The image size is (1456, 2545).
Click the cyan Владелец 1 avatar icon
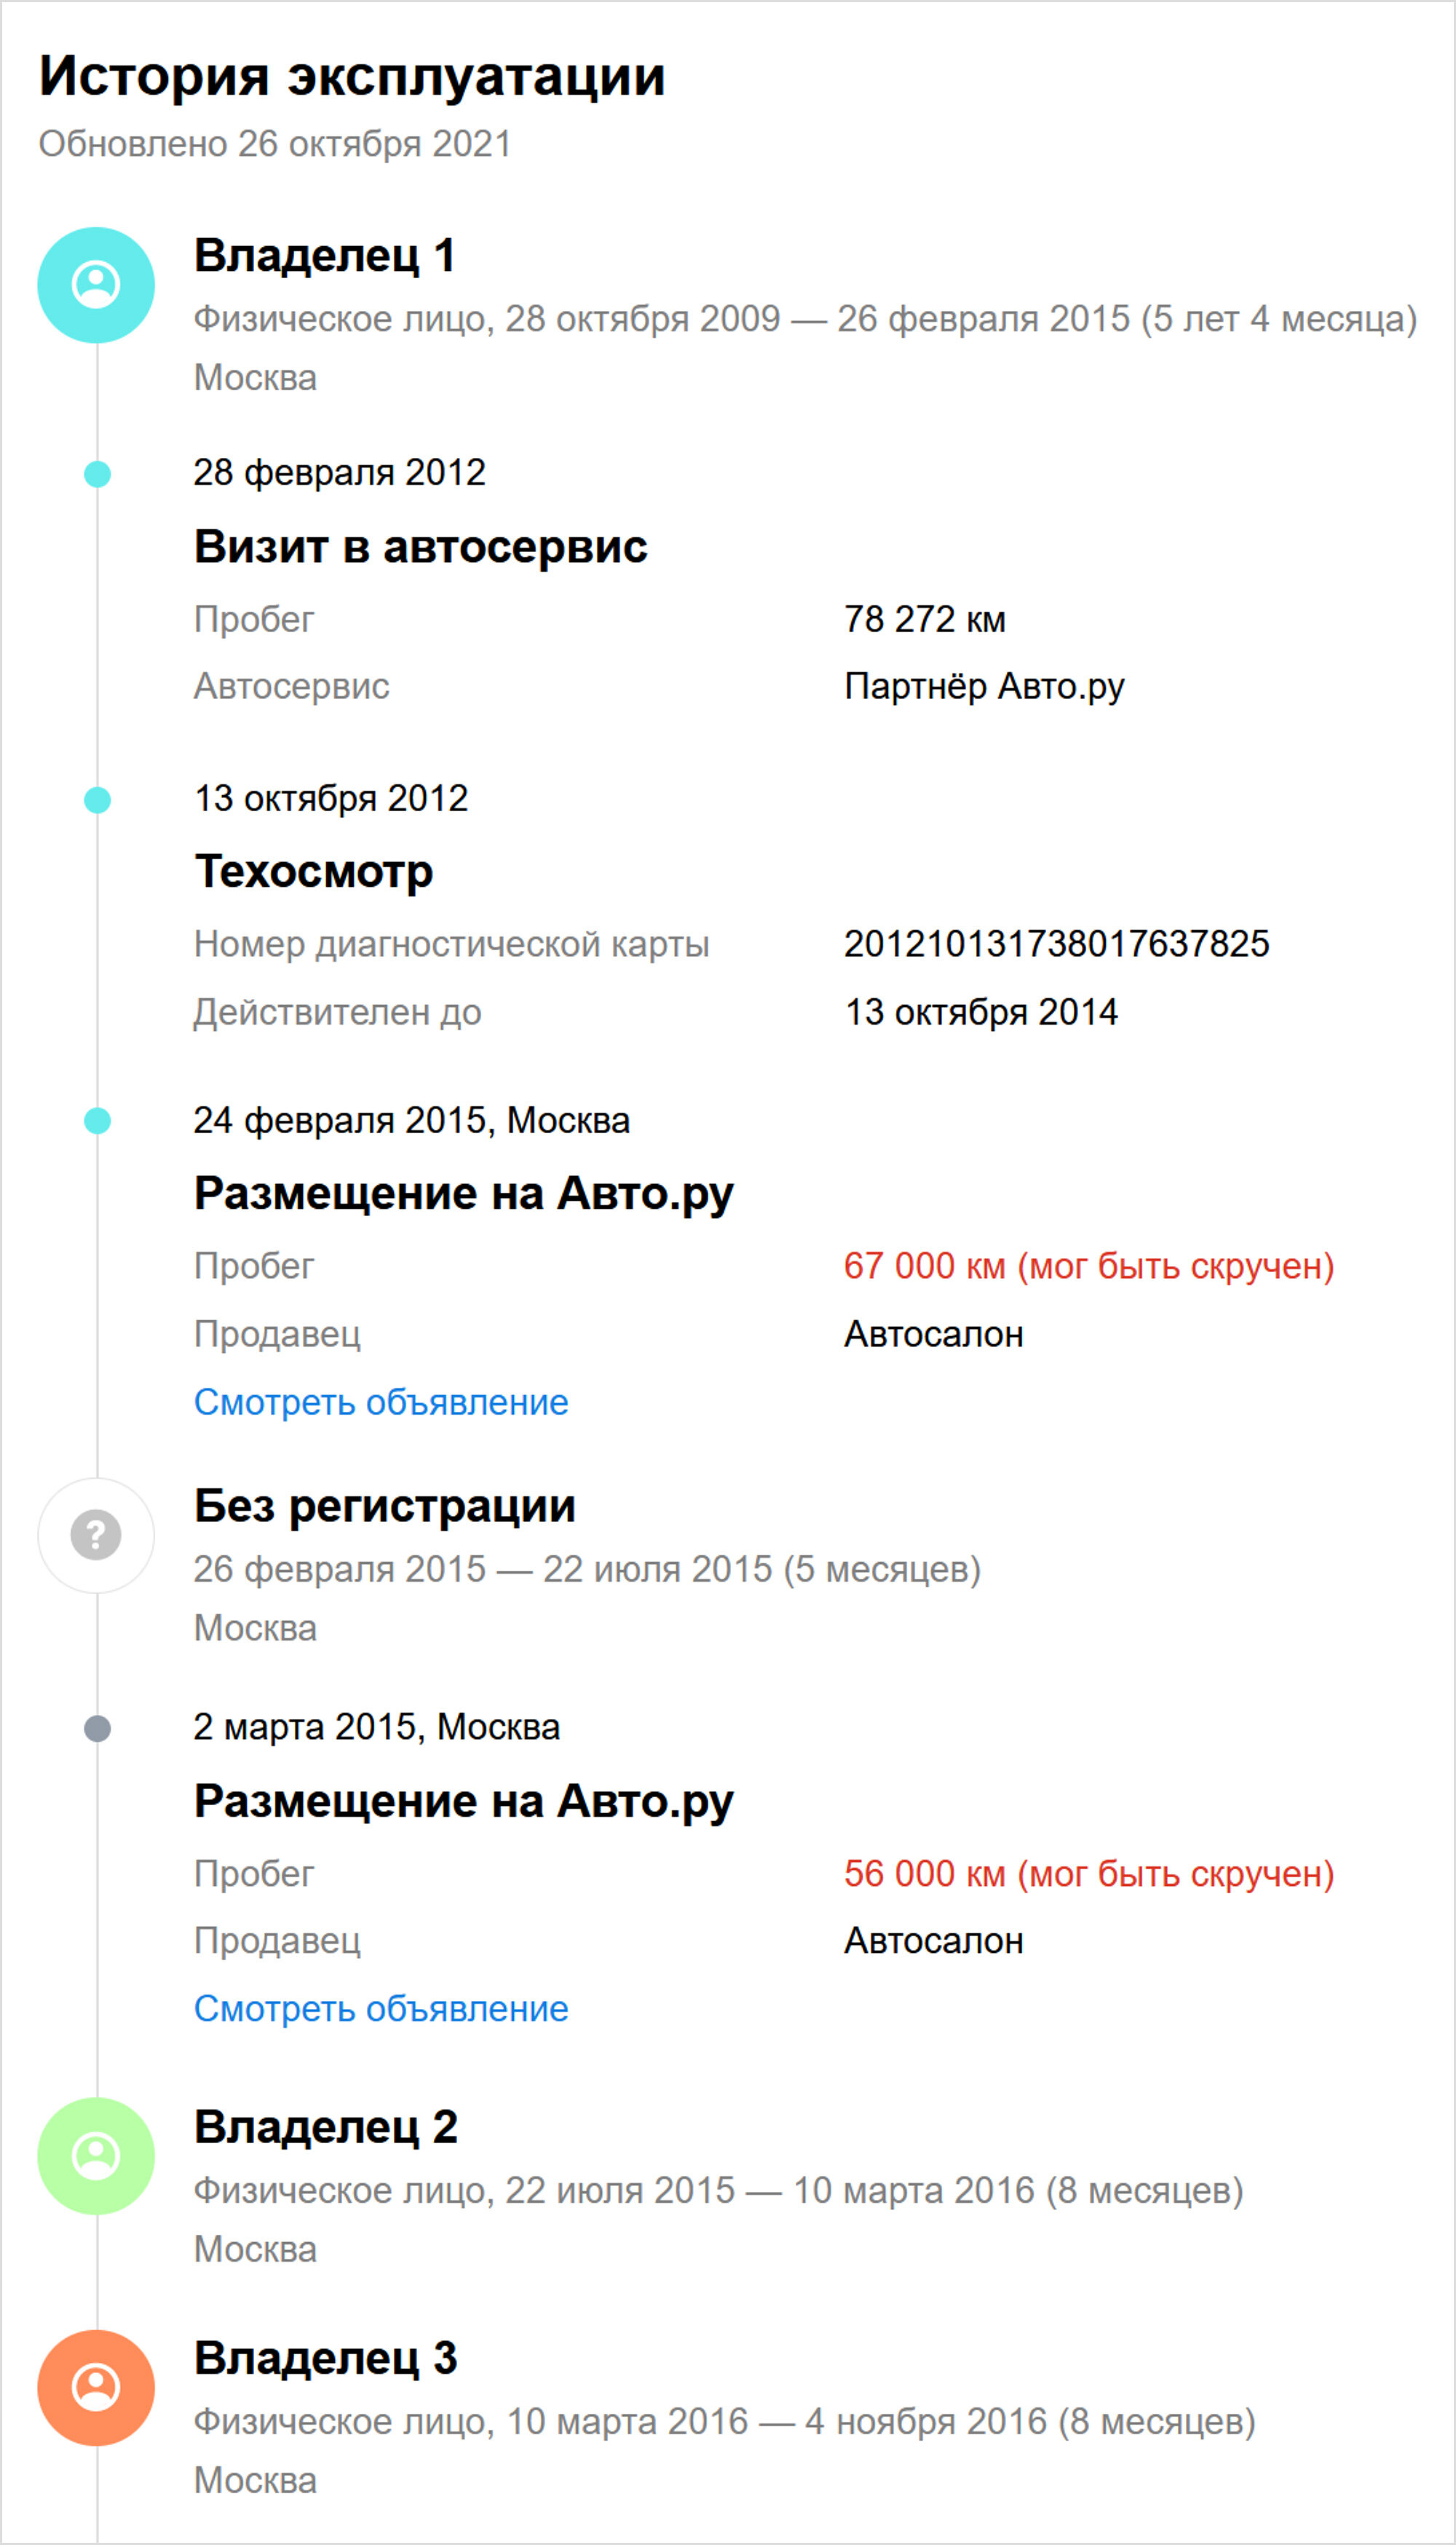96,285
